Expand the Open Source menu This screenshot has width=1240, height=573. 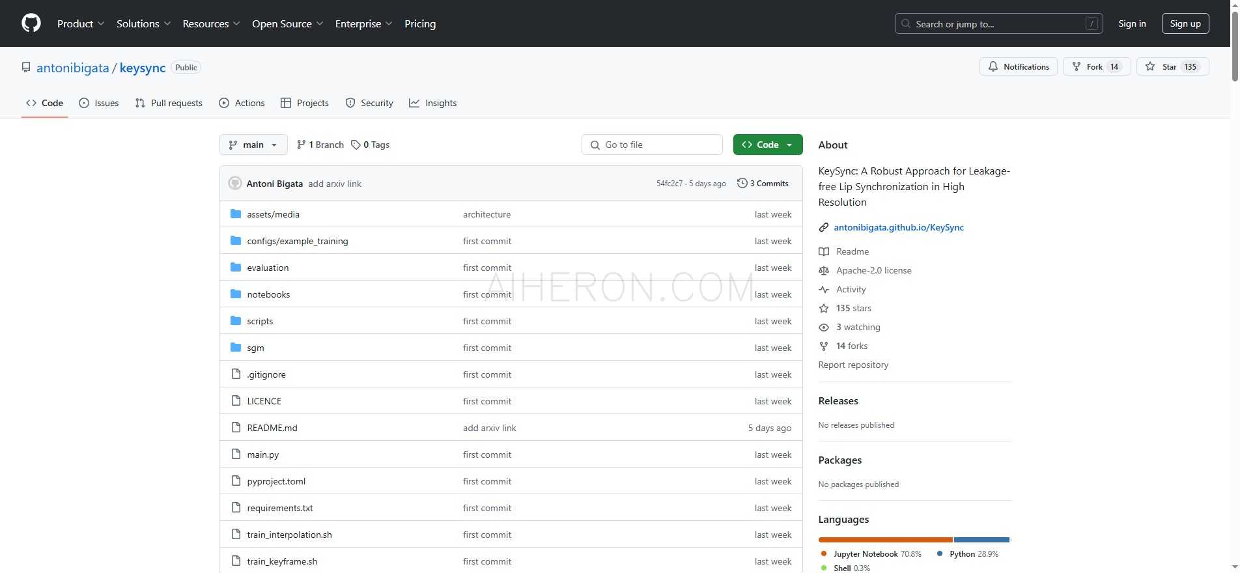287,23
